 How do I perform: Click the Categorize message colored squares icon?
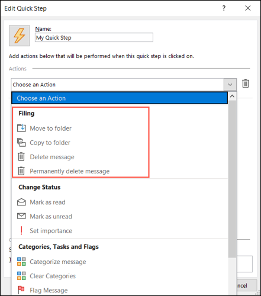(21, 262)
